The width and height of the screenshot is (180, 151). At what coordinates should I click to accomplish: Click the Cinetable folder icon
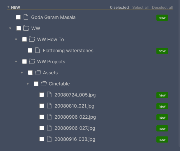[x=44, y=84]
